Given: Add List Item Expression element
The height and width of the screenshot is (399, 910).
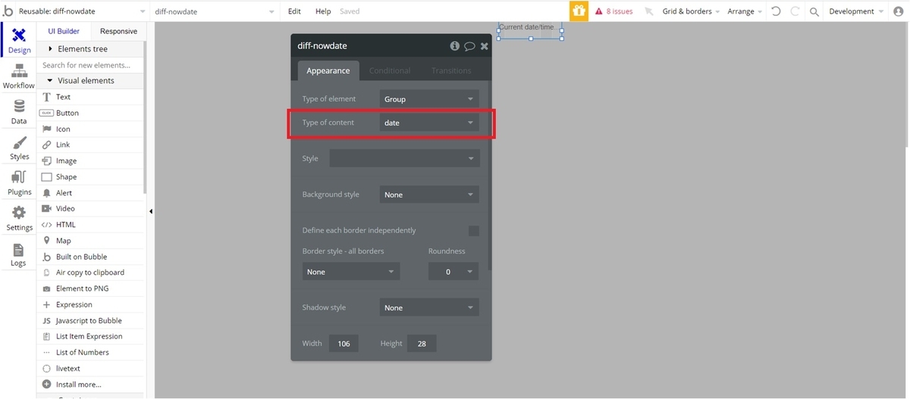Looking at the screenshot, I should (90, 336).
